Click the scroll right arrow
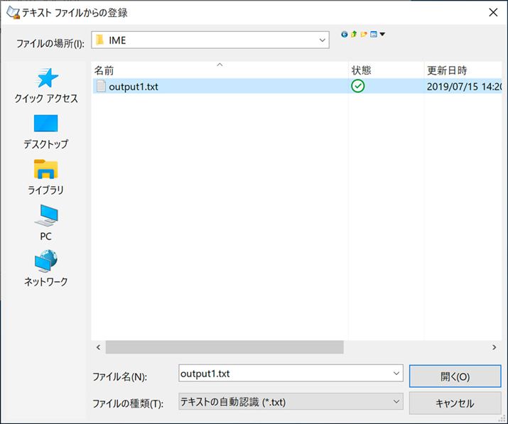Viewport: 508px width, 424px height. tap(494, 347)
